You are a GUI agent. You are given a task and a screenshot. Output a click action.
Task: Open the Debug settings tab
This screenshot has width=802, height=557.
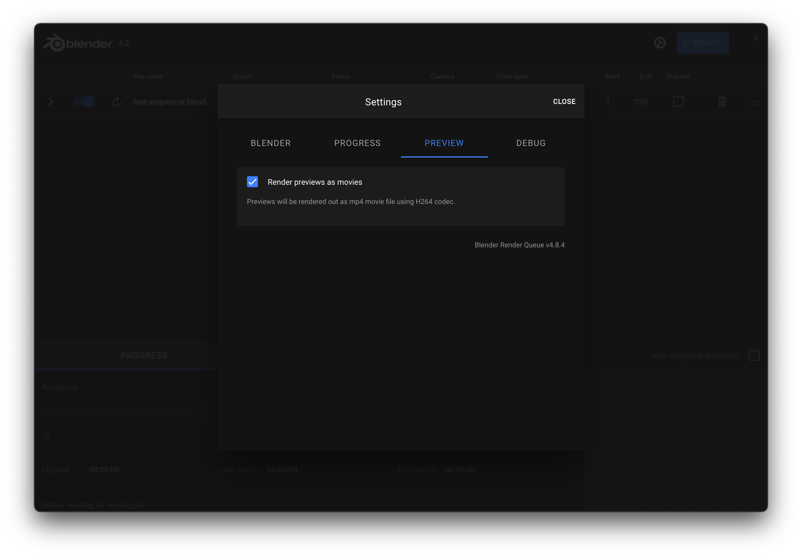531,143
